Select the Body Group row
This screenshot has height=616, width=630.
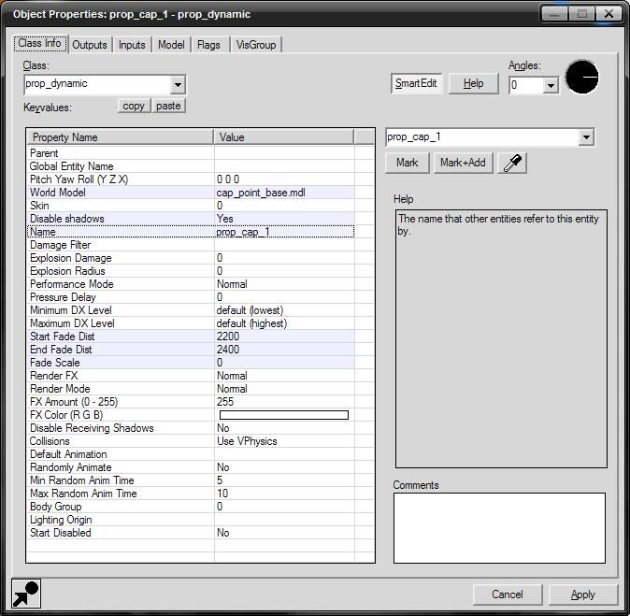pyautogui.click(x=191, y=507)
